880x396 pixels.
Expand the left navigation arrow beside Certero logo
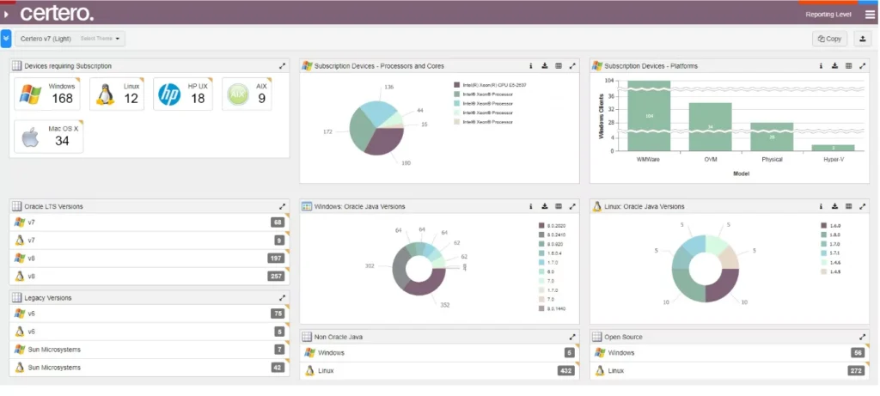click(x=6, y=14)
